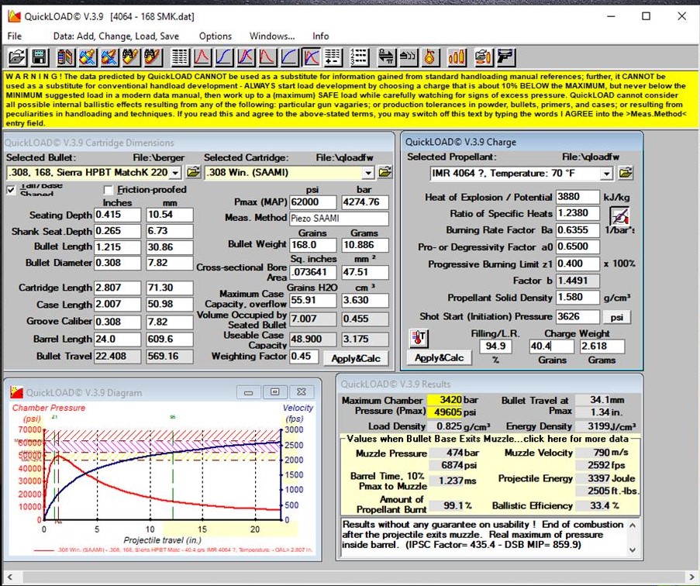Screen dimensions: 700x586
Task: Click the Charge Weight grams field
Action: (x=602, y=346)
